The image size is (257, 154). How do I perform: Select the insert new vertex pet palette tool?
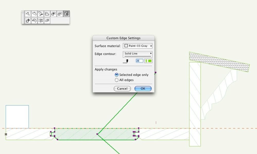pos(28,14)
